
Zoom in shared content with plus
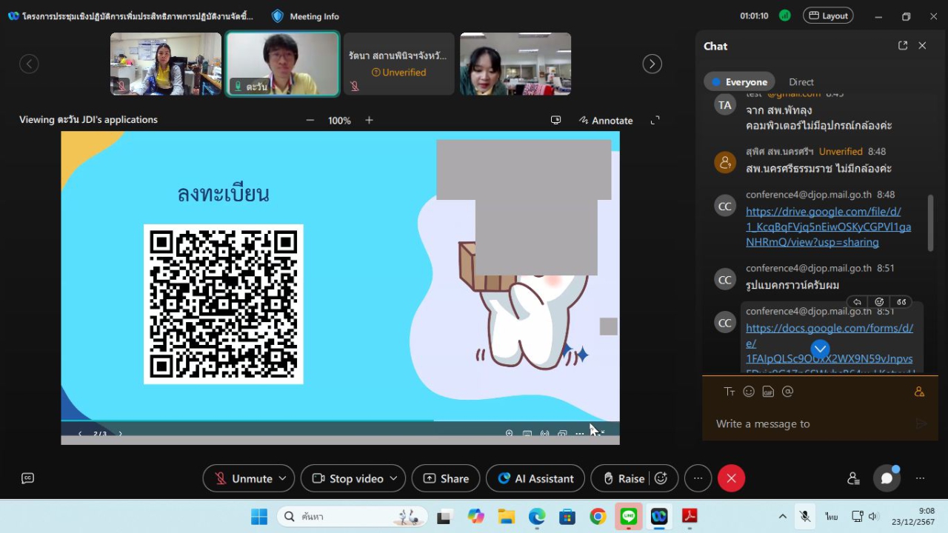point(369,120)
